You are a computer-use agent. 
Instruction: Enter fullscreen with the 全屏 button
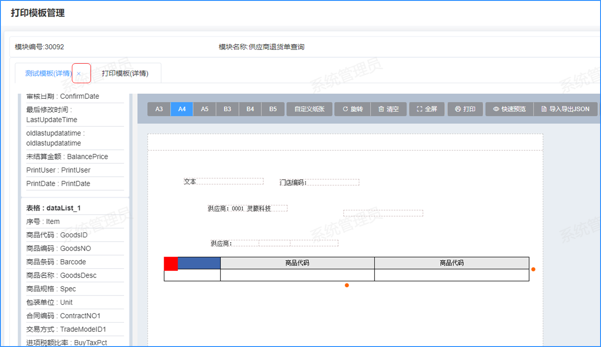427,109
